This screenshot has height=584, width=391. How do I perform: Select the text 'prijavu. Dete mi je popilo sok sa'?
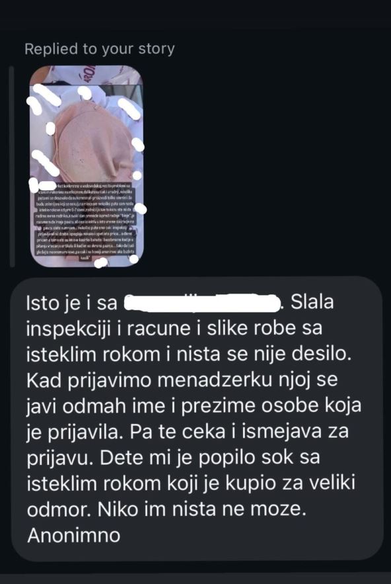[173, 458]
